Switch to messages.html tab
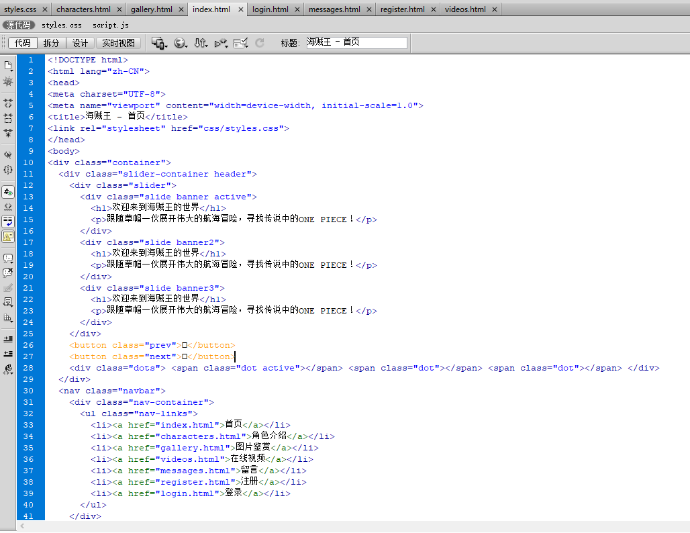Image resolution: width=690 pixels, height=533 pixels. [334, 9]
